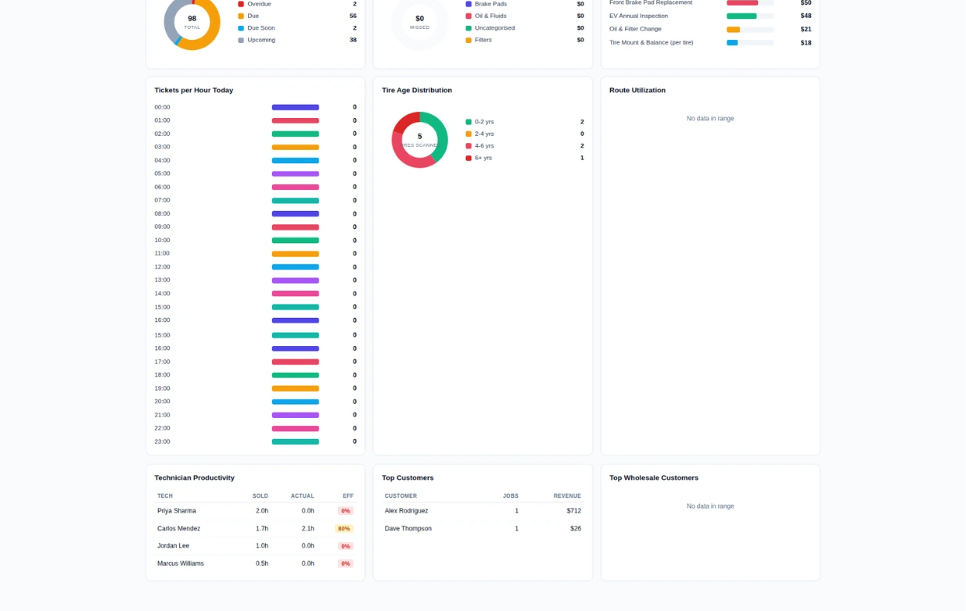Image resolution: width=966 pixels, height=611 pixels.
Task: Click the 12:00 blue hour bar
Action: point(296,267)
